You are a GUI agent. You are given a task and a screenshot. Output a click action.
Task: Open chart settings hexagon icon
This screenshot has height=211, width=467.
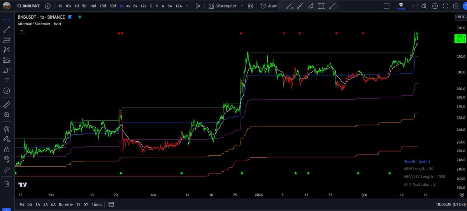(x=435, y=6)
